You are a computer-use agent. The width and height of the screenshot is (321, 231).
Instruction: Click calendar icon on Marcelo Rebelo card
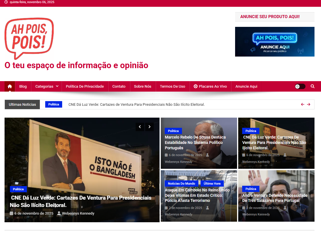(x=166, y=155)
